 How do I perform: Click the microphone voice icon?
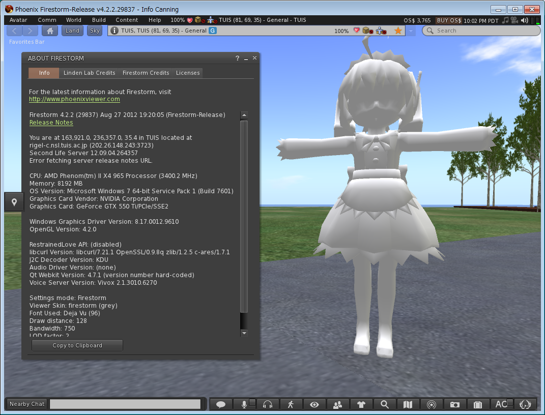tap(244, 404)
